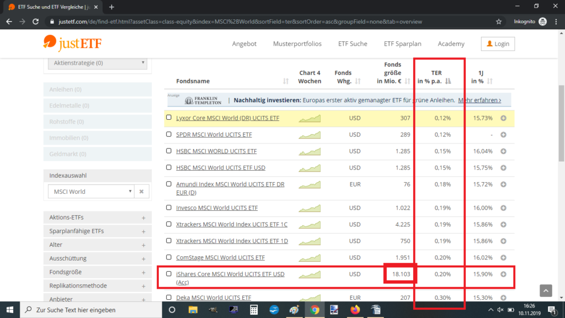This screenshot has width=565, height=318.
Task: Expand the Replikationsmethode filter
Action: pyautogui.click(x=97, y=285)
